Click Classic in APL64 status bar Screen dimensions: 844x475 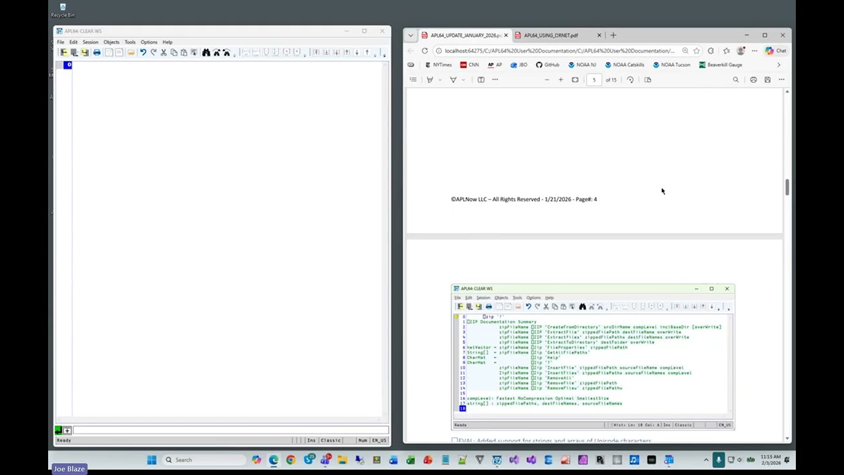pyautogui.click(x=331, y=440)
